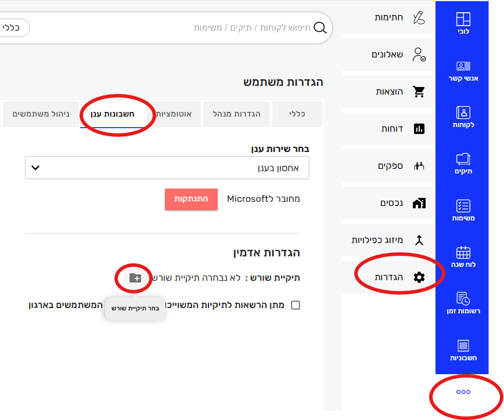
Task: Click the כללי search filter button
Action: click(12, 28)
